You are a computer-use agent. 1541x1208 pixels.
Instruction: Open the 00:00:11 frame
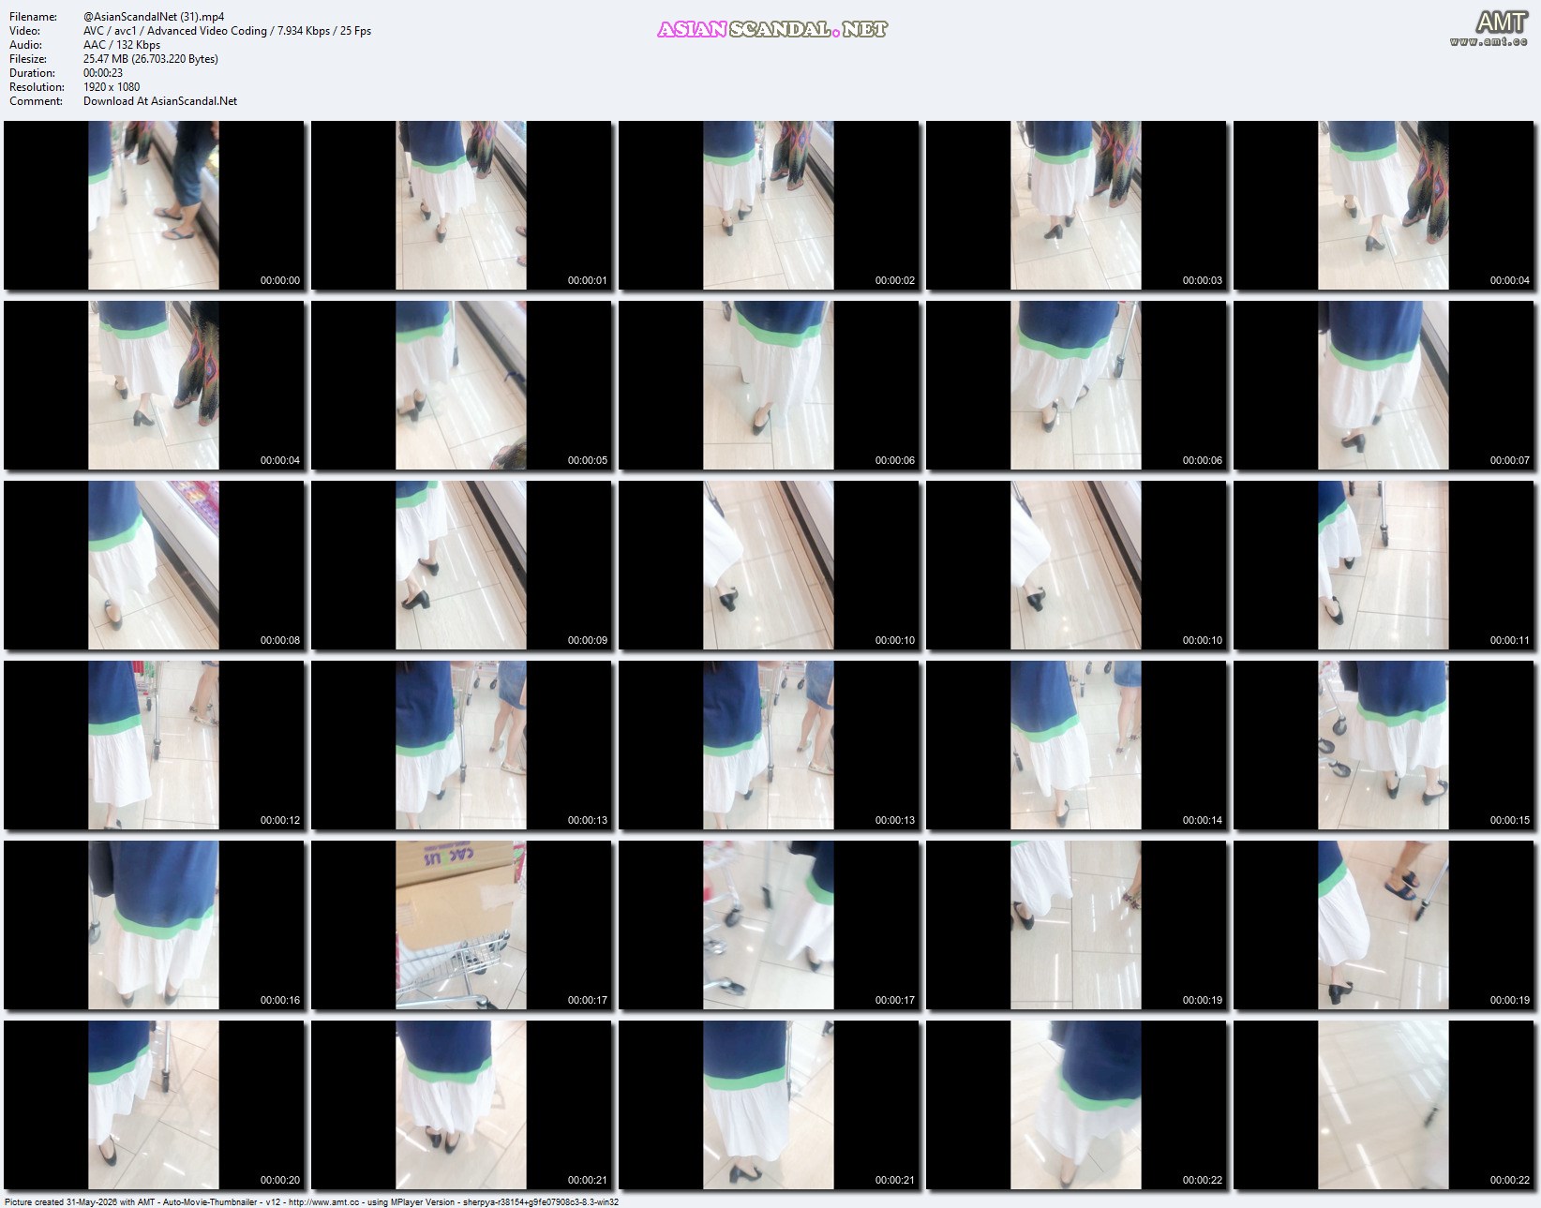(1384, 565)
